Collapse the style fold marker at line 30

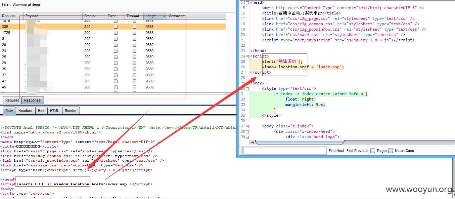pyautogui.click(x=247, y=88)
